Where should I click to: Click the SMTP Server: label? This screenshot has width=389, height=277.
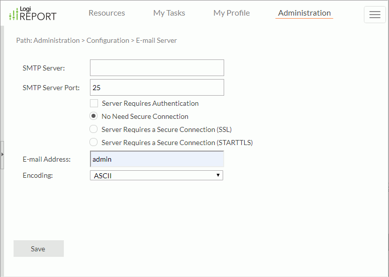coord(44,68)
